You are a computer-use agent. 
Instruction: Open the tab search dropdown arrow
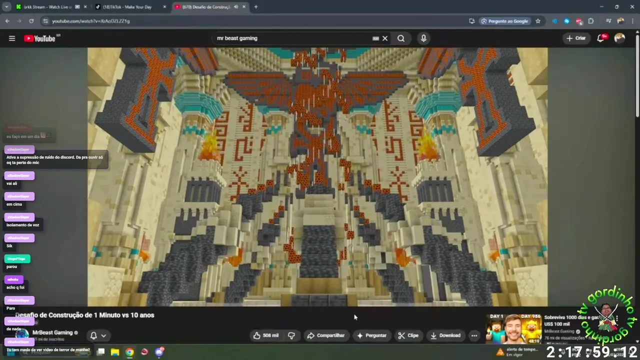tap(6, 7)
